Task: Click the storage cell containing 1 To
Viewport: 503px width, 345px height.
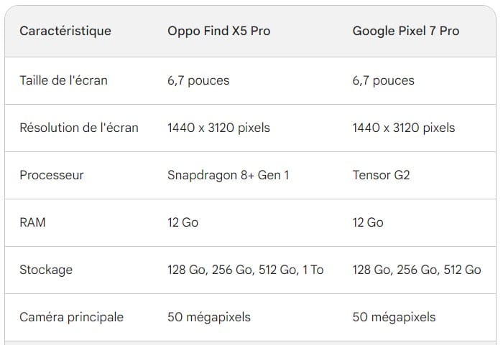Action: coord(245,270)
